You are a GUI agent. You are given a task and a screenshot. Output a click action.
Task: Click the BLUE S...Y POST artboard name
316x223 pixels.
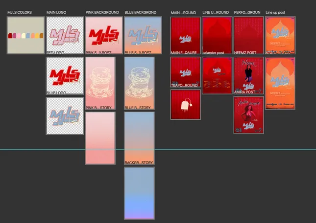click(138, 52)
